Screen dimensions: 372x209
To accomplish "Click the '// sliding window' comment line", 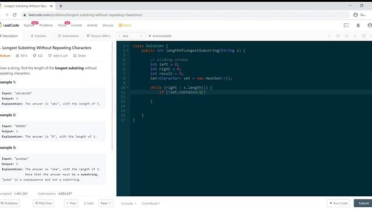I will [x=169, y=60].
